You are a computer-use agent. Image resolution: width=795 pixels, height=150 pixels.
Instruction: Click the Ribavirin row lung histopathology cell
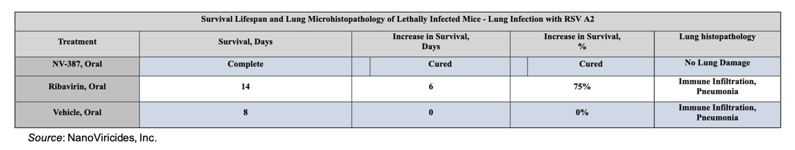pos(717,86)
